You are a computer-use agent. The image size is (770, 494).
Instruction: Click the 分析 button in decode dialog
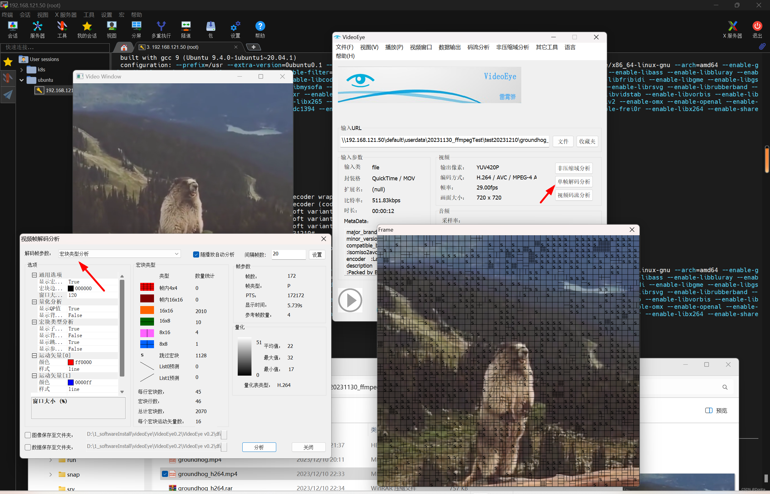pyautogui.click(x=259, y=447)
